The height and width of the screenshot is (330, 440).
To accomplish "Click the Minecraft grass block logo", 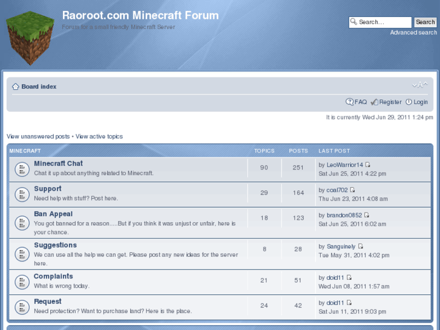I will (x=29, y=41).
